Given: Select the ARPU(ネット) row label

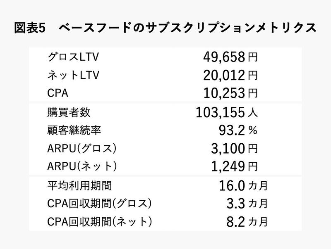Looking at the screenshot, I should pos(82,166).
